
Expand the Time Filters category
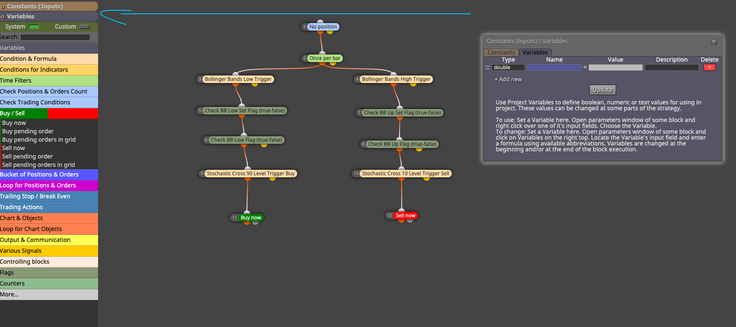[49, 80]
